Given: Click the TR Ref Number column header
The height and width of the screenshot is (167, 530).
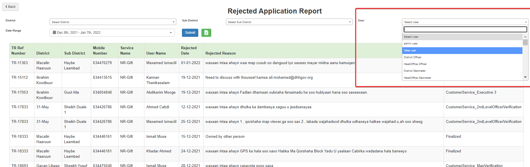Looking at the screenshot, I should (18, 51).
